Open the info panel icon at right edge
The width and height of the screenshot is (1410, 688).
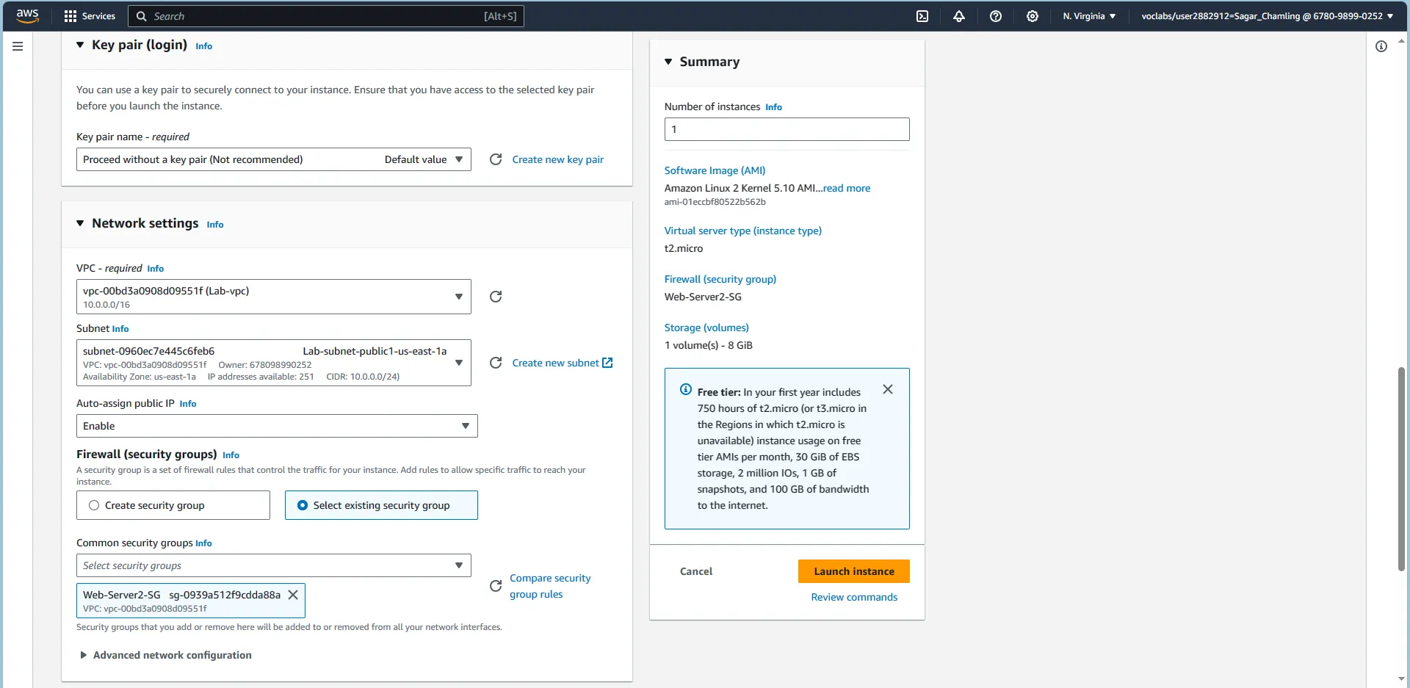tap(1381, 46)
